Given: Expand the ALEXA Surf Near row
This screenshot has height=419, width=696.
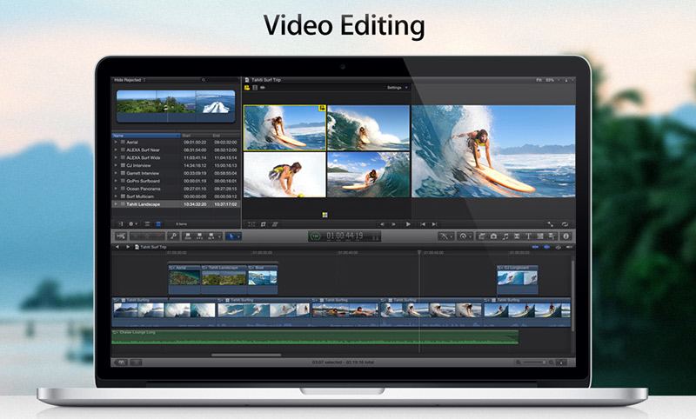Looking at the screenshot, I should (116, 150).
